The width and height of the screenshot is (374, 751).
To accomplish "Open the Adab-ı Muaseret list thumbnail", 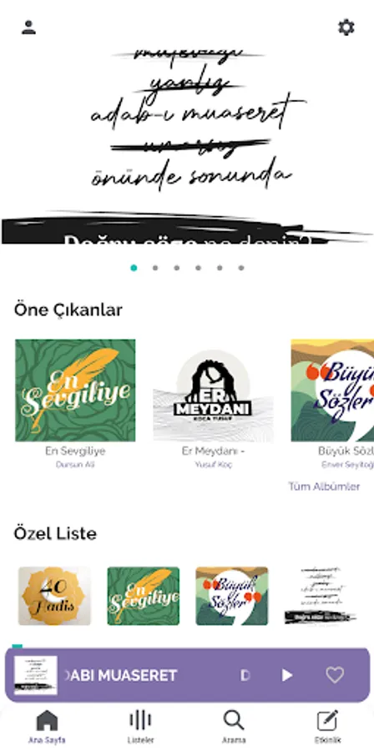I will [x=321, y=596].
